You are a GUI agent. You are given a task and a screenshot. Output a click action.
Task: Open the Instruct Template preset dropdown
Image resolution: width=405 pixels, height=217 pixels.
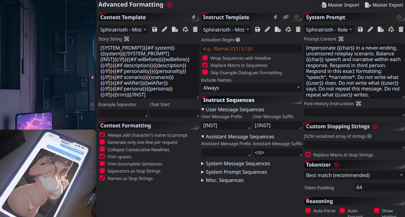pos(226,30)
